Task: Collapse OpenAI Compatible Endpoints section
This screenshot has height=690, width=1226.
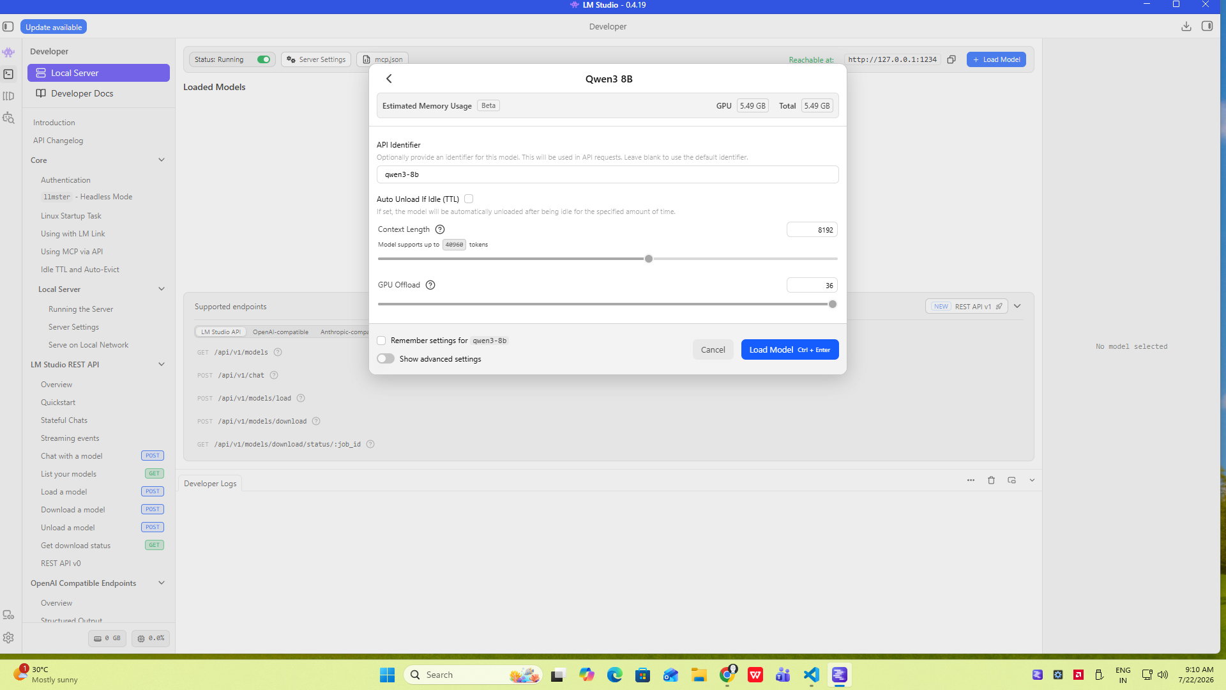Action: [x=162, y=583]
